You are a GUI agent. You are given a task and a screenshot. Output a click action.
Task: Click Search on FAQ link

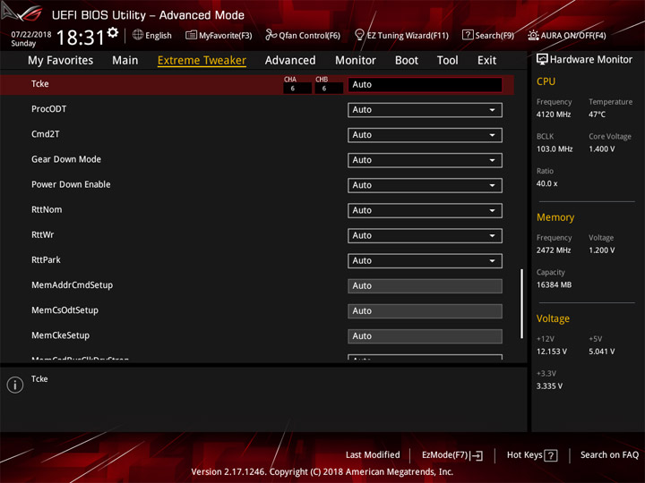[609, 455]
